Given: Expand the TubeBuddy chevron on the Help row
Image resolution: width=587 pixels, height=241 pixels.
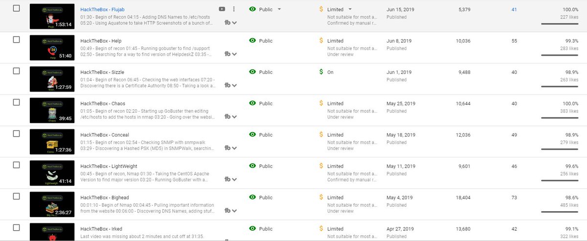Looking at the screenshot, I should pos(234,54).
